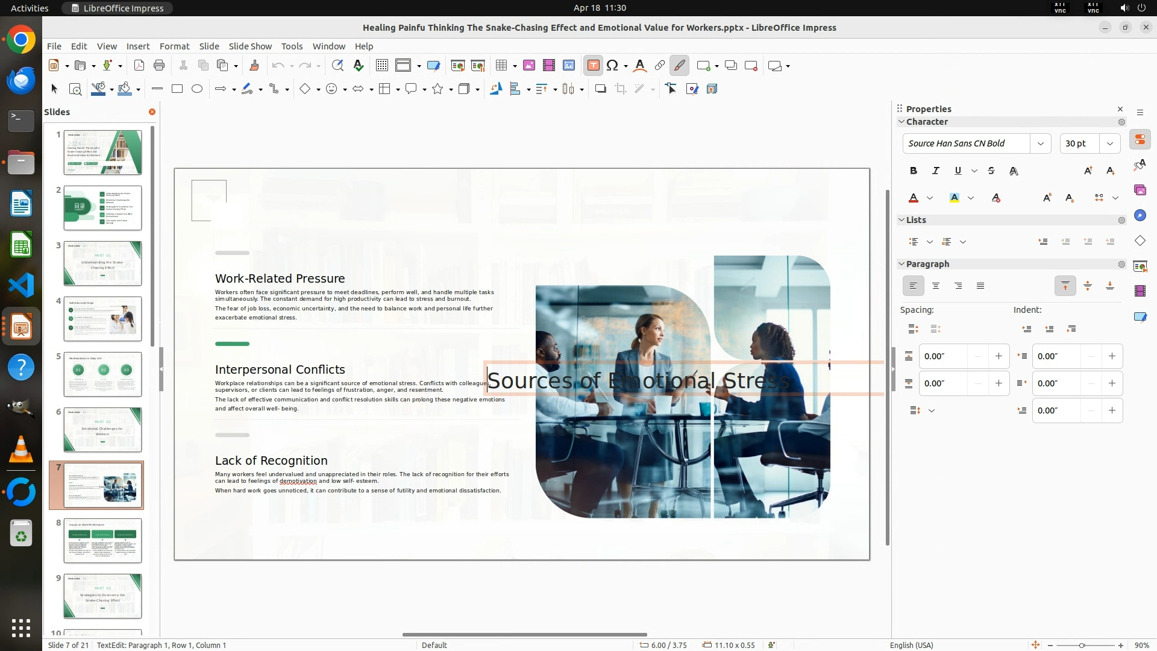Click the Insert Text Box icon

[x=593, y=66]
